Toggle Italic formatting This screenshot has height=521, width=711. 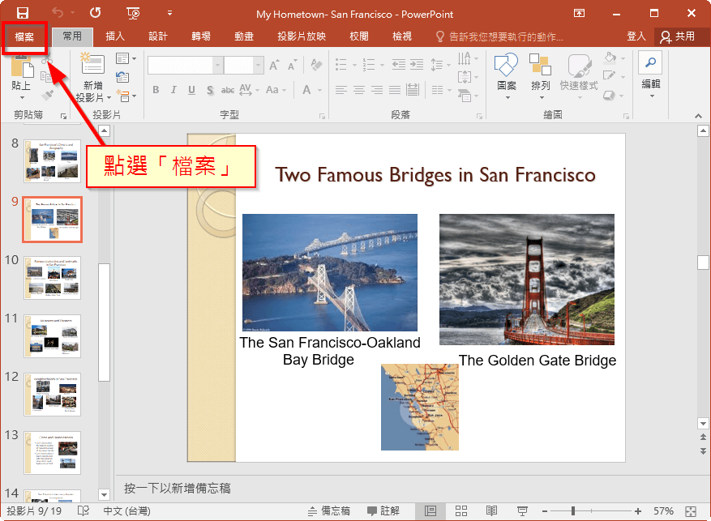pyautogui.click(x=173, y=90)
